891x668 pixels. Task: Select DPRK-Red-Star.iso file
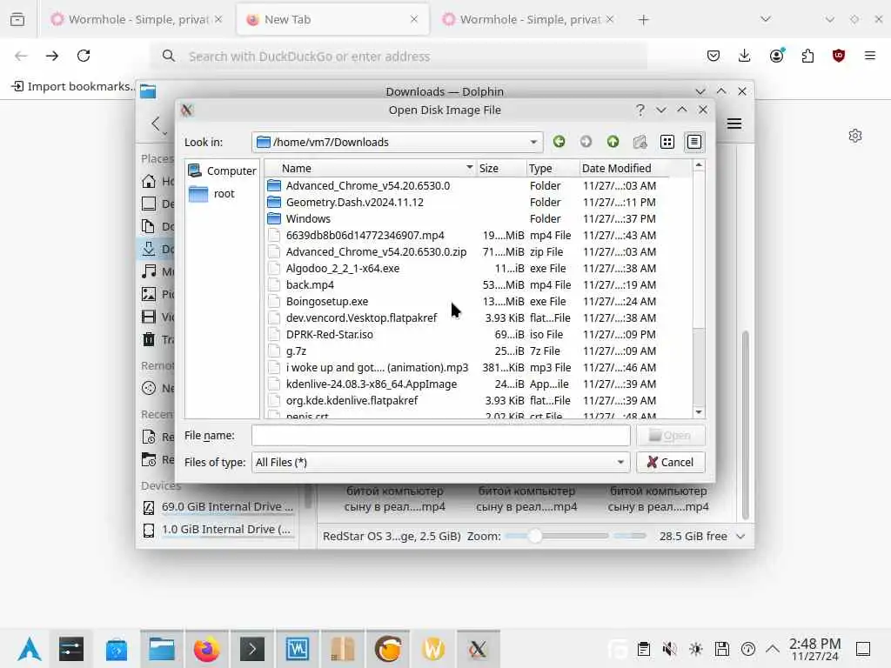329,334
